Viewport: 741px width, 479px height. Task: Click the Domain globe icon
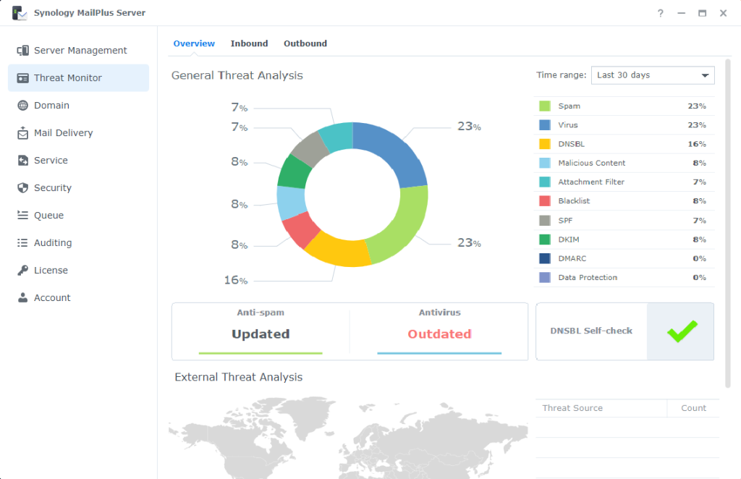point(22,106)
